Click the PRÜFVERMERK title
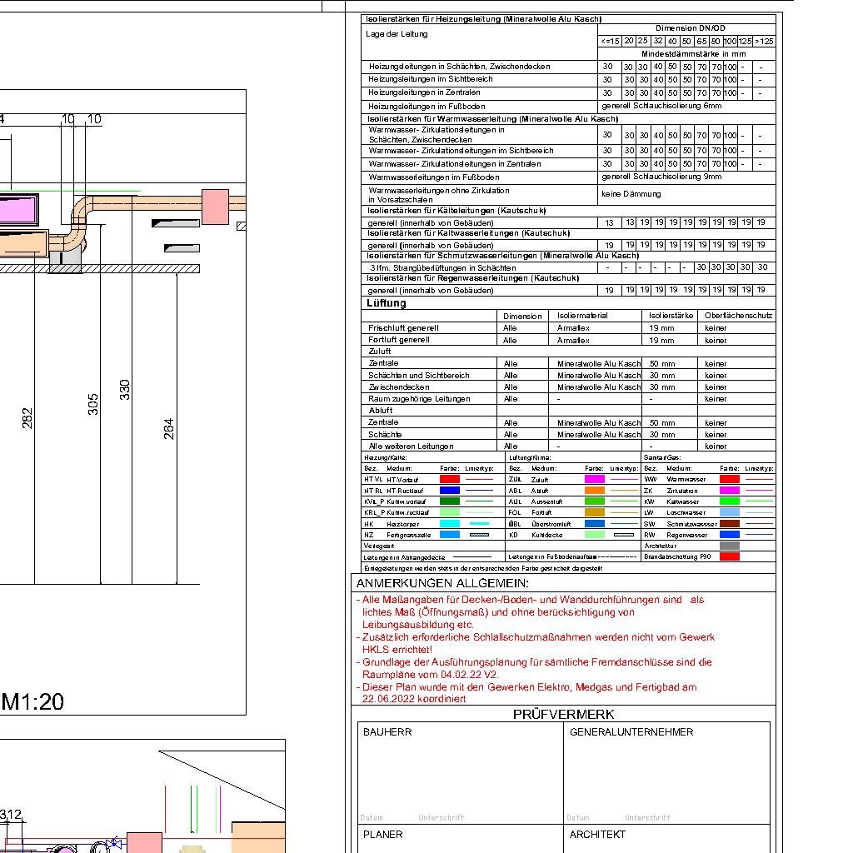Screen dimensions: 853x853 coord(563,714)
